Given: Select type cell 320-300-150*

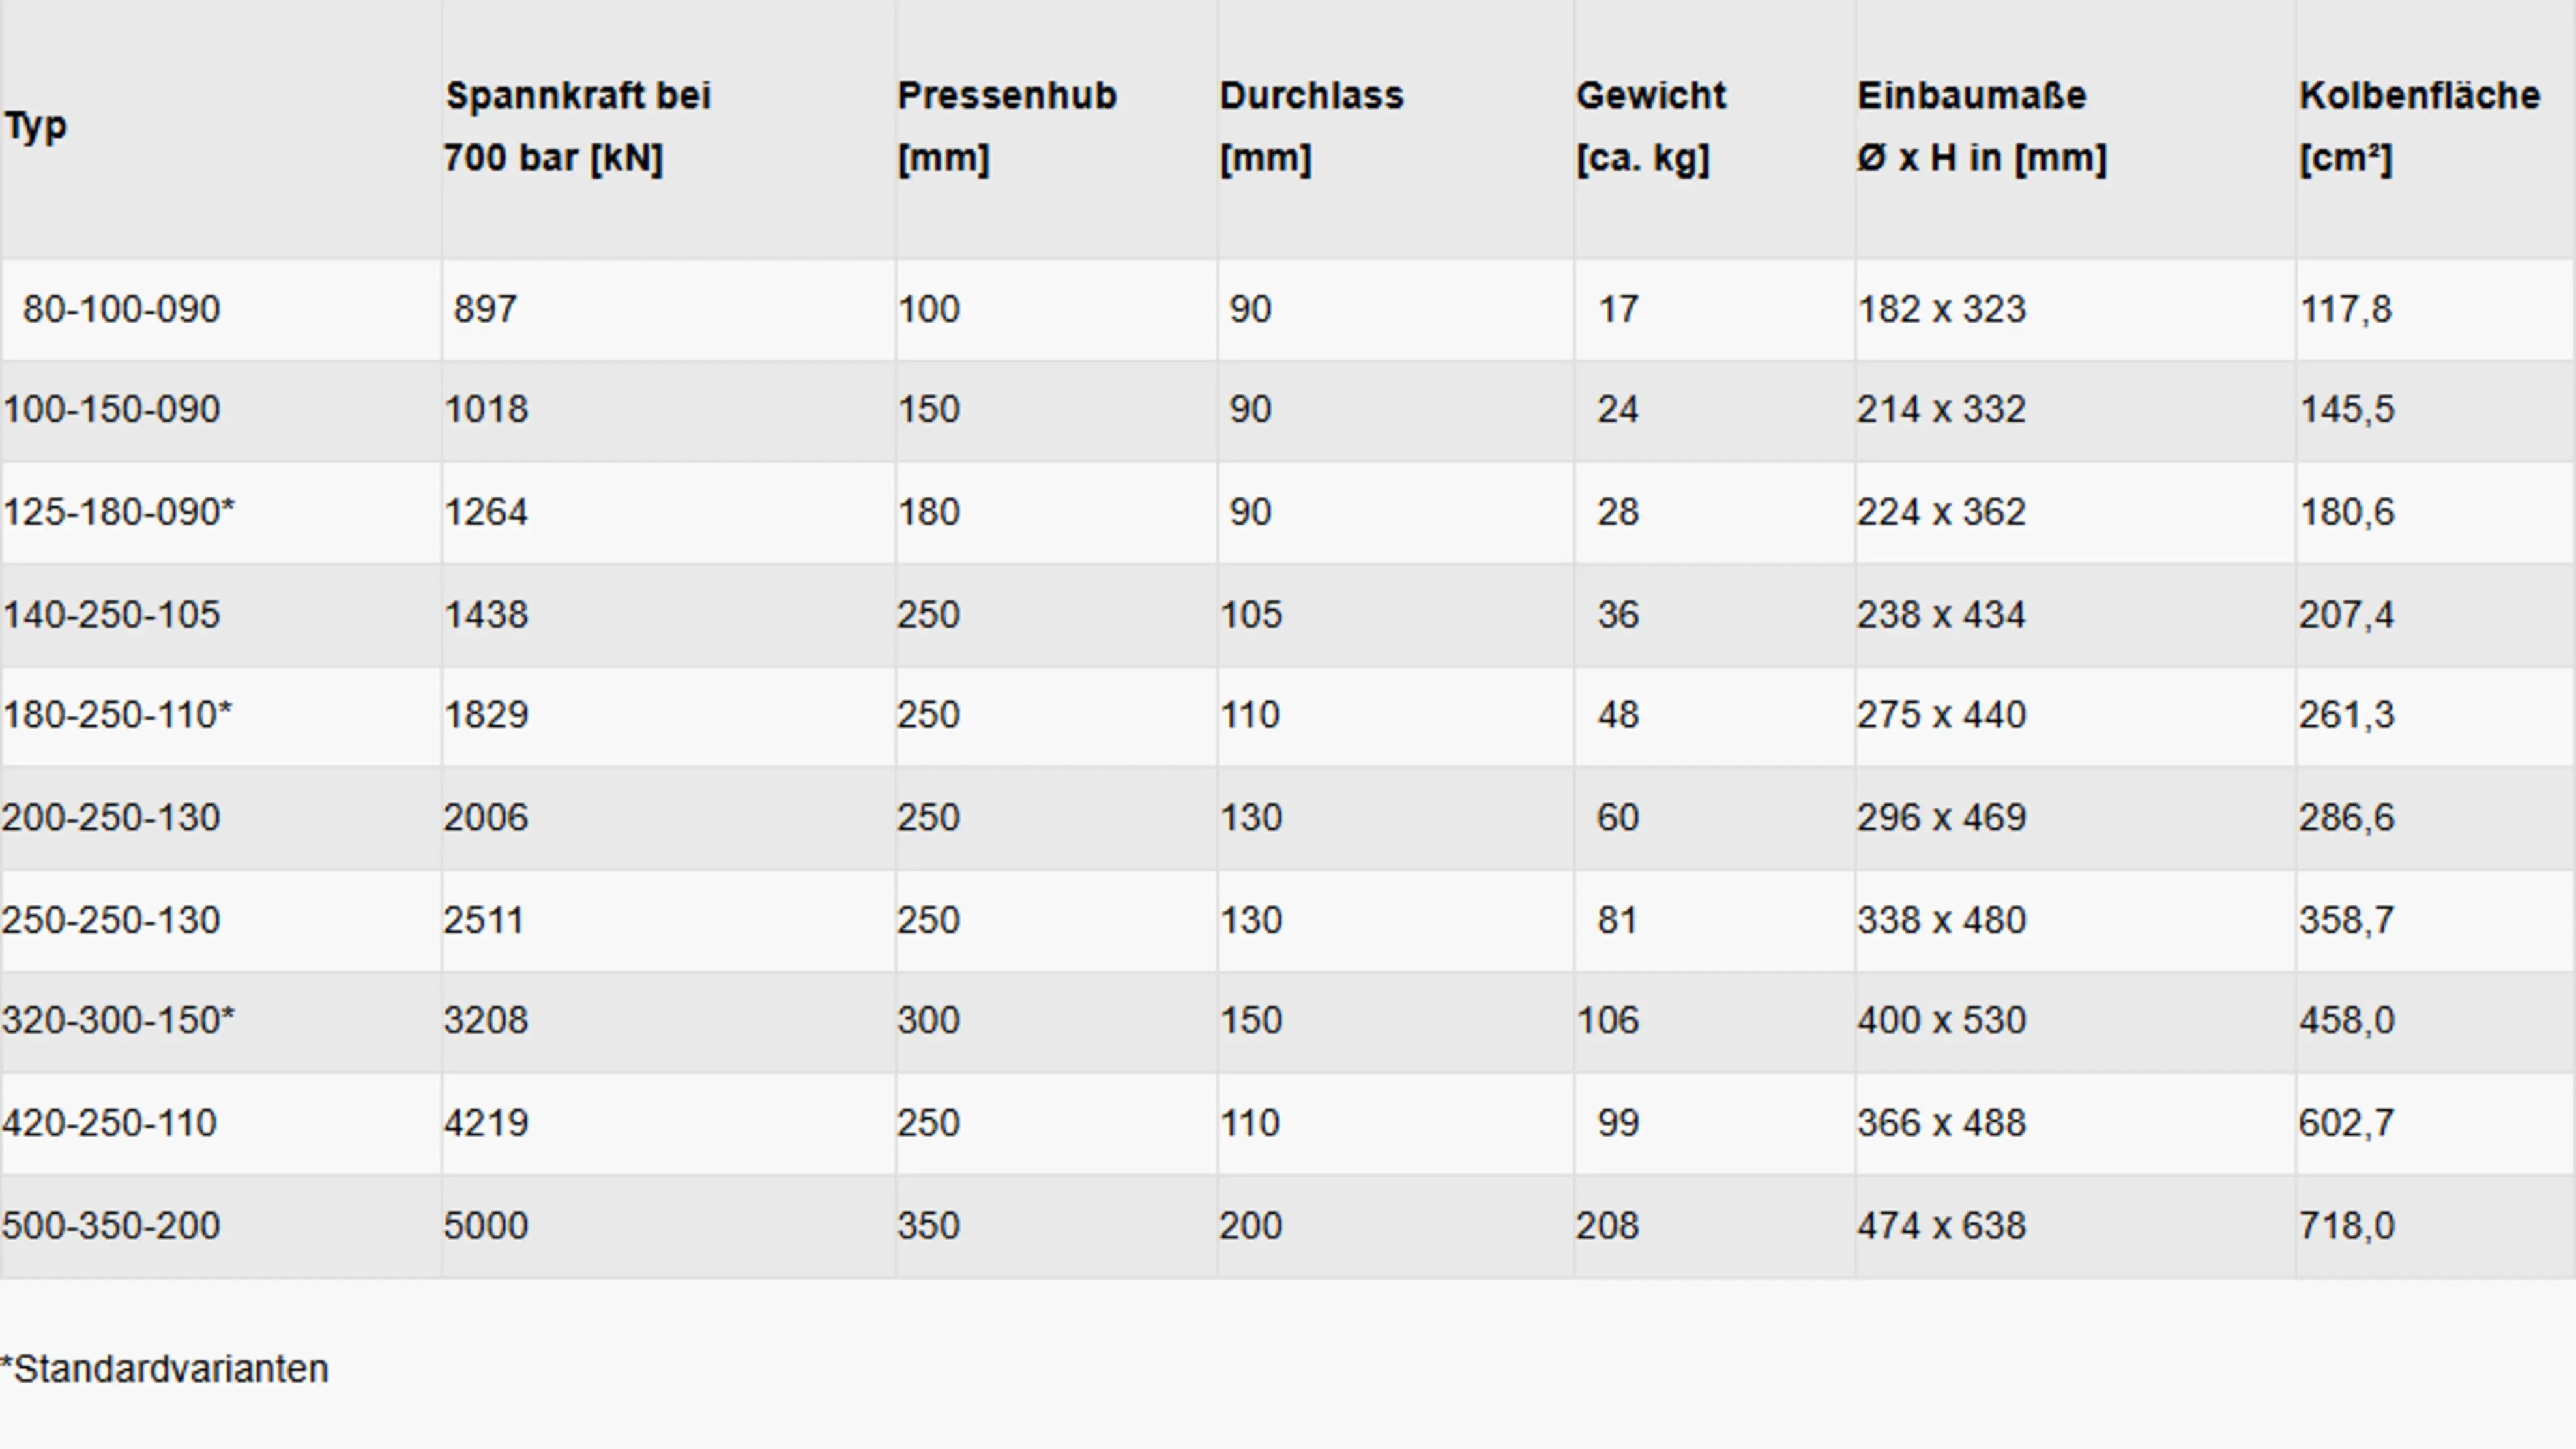Looking at the screenshot, I should point(119,1020).
